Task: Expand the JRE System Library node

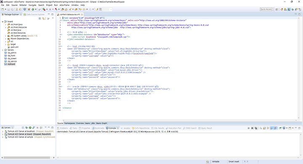Action: point(5,36)
